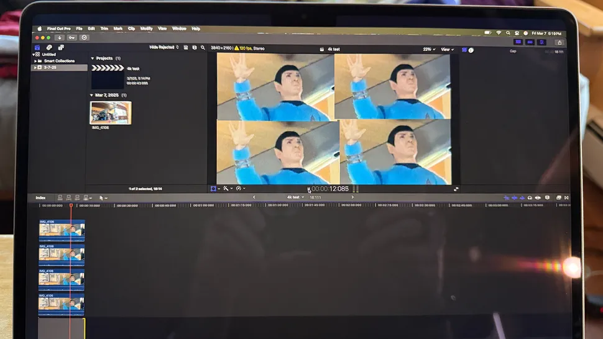
Task: Enter full screen viewer playback
Action: pos(456,189)
